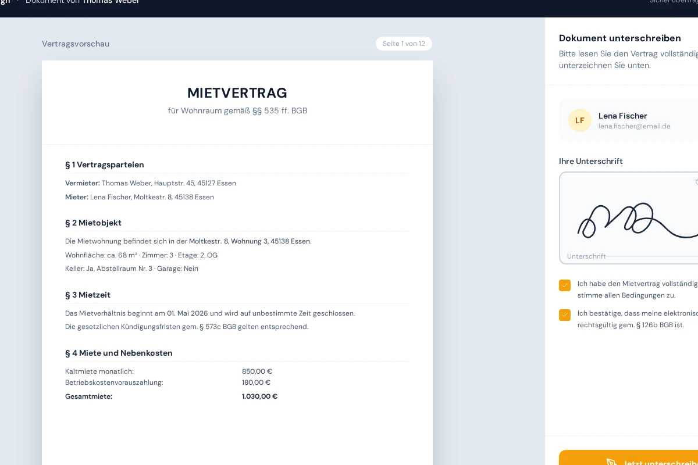Select the Vertragsvorschau header label
The width and height of the screenshot is (698, 465).
[76, 44]
